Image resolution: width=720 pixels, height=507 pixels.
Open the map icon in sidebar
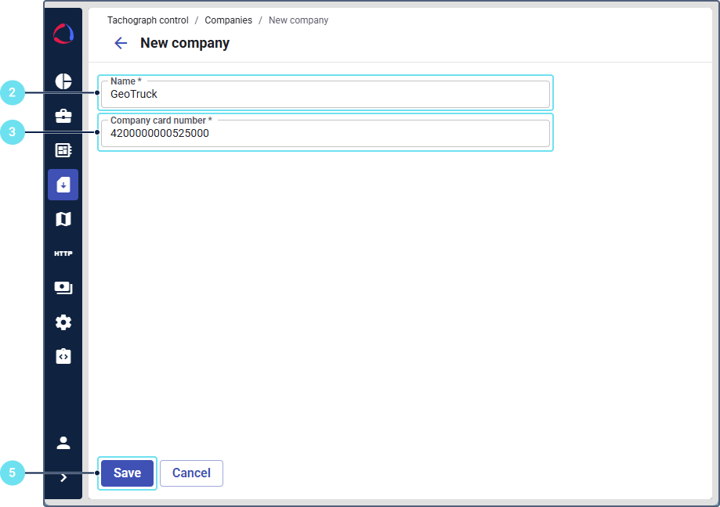63,219
